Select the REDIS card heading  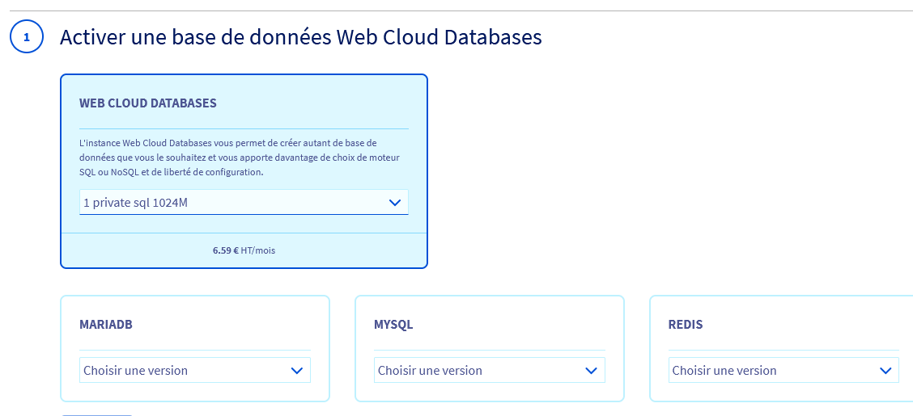(686, 325)
